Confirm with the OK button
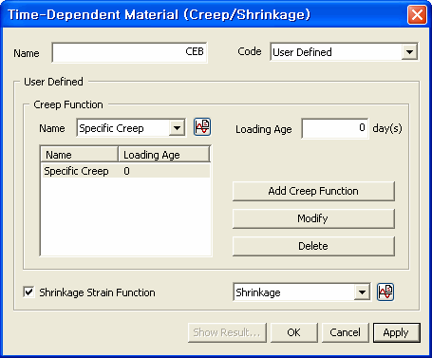This screenshot has height=358, width=432. click(293, 332)
